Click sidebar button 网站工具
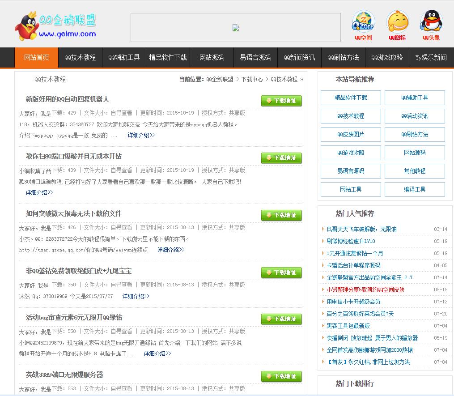 [x=351, y=189]
